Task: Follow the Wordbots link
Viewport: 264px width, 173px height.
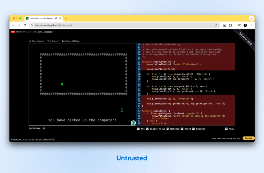Action: [48, 32]
